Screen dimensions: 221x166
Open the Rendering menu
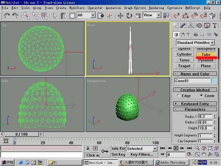(x=157, y=8)
